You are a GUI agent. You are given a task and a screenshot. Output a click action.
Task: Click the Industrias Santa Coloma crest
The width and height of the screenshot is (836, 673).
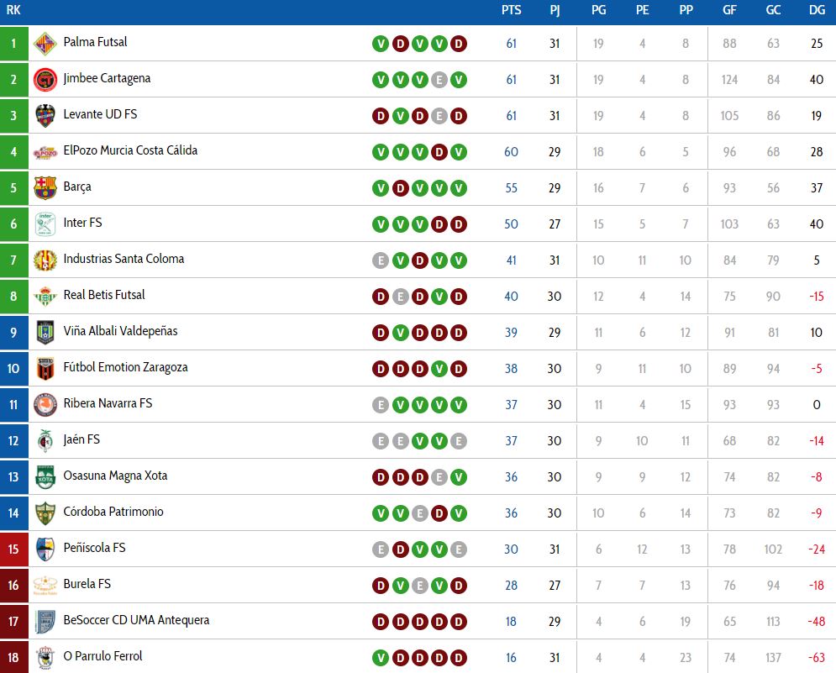pos(45,260)
